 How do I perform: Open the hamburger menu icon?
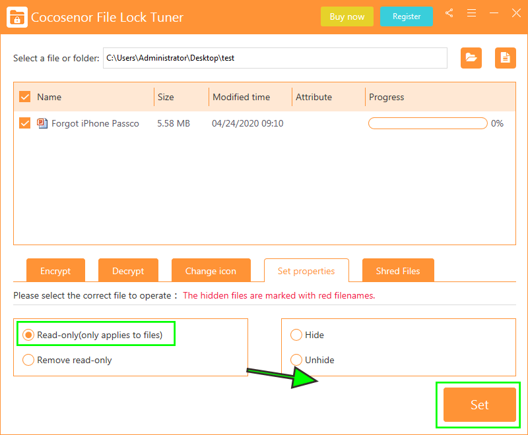coord(471,13)
